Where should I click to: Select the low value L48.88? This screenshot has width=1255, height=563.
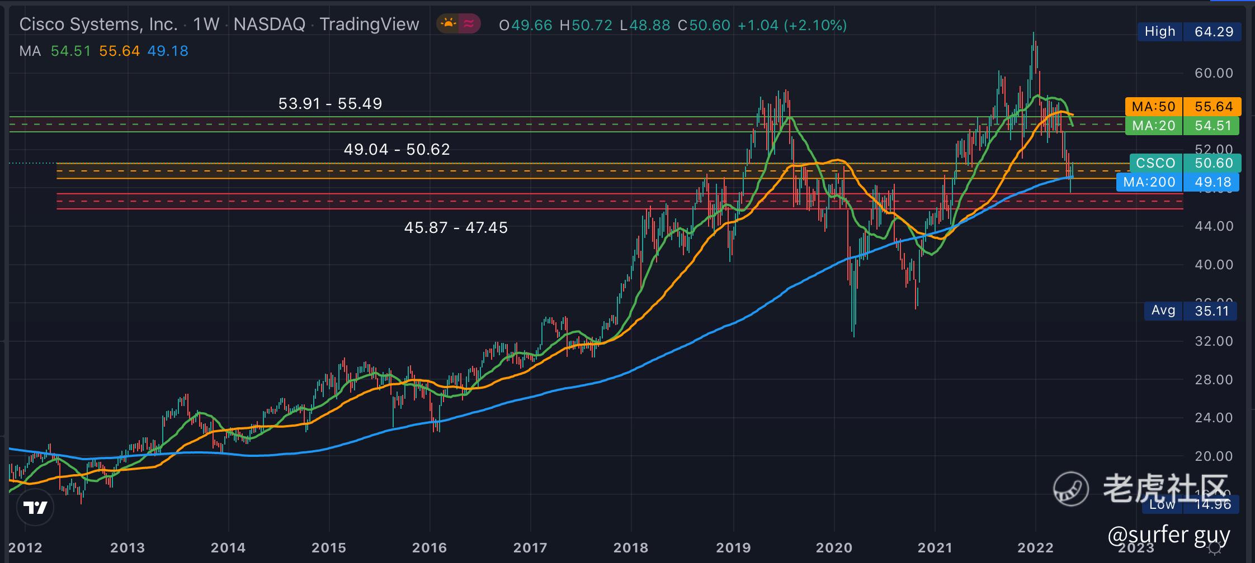point(645,25)
